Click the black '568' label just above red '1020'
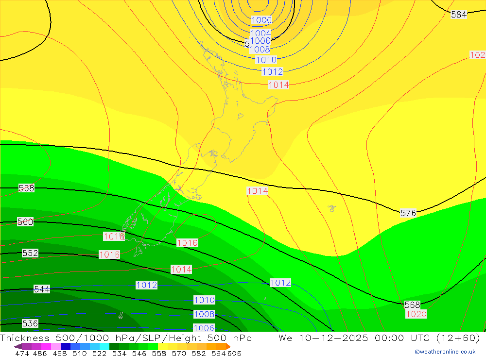 point(412,305)
